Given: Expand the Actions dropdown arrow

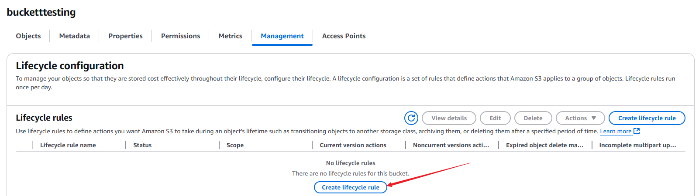Looking at the screenshot, I should 594,118.
